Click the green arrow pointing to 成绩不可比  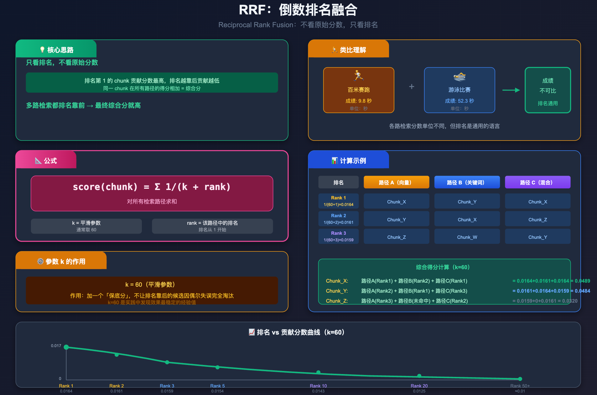(x=511, y=90)
